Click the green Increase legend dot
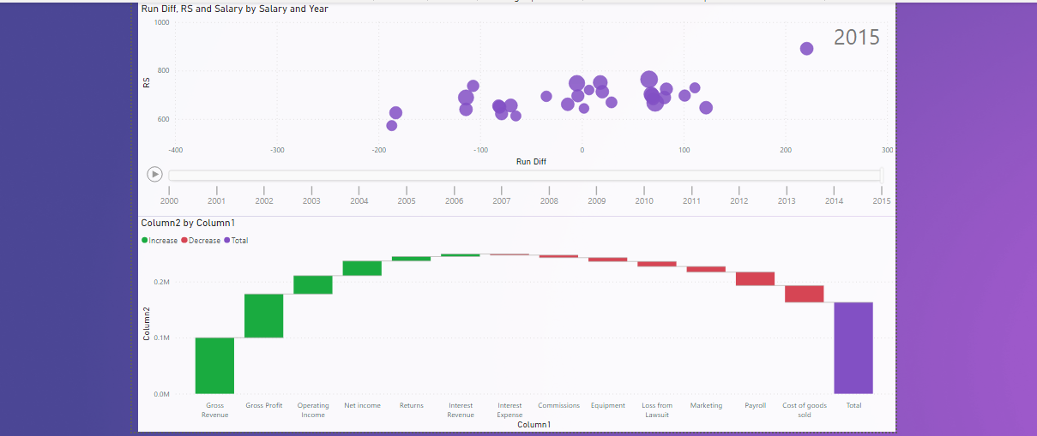Image resolution: width=1037 pixels, height=436 pixels. pos(145,241)
